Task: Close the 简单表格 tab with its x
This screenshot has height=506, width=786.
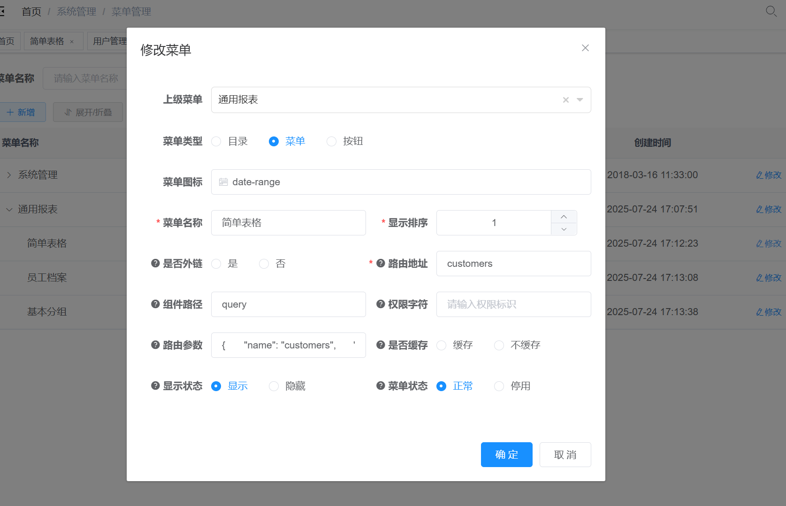Action: click(x=72, y=42)
